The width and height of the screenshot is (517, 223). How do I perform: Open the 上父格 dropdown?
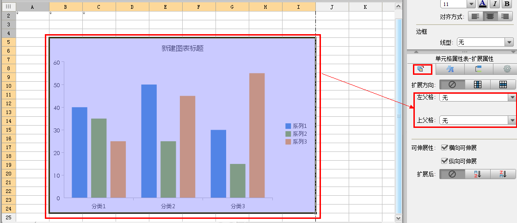point(511,120)
